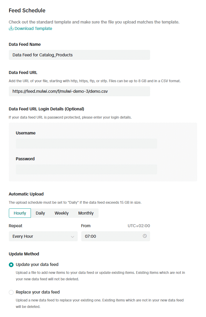Click the Data Feed Name input field
206x317 pixels.
pyautogui.click(x=79, y=55)
